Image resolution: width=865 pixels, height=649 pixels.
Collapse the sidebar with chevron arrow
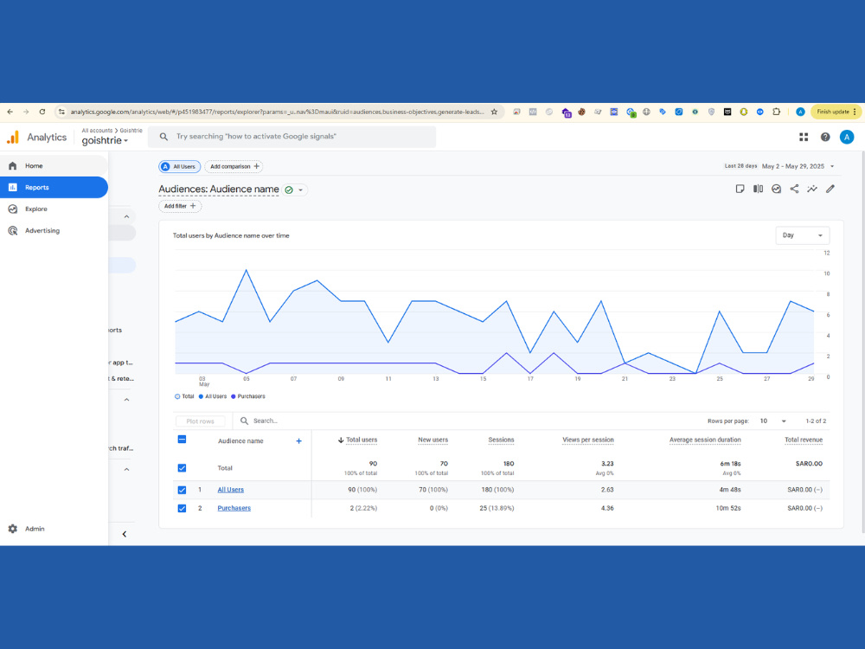tap(124, 534)
